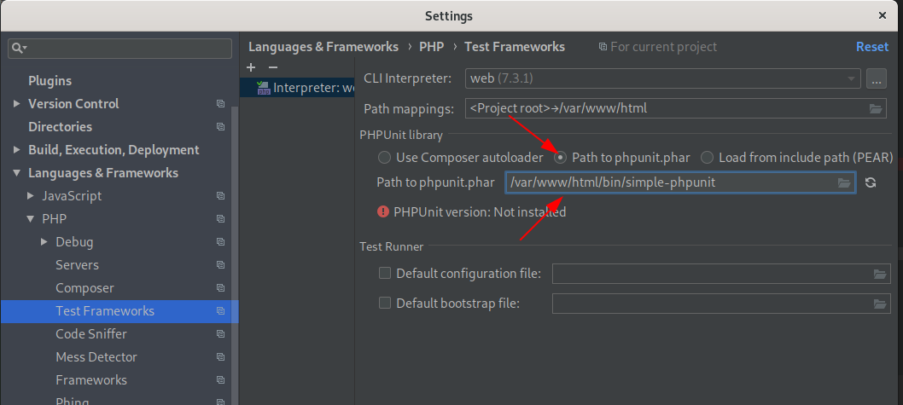Click project-level icon next to Servers
This screenshot has height=405, width=903.
tap(220, 264)
